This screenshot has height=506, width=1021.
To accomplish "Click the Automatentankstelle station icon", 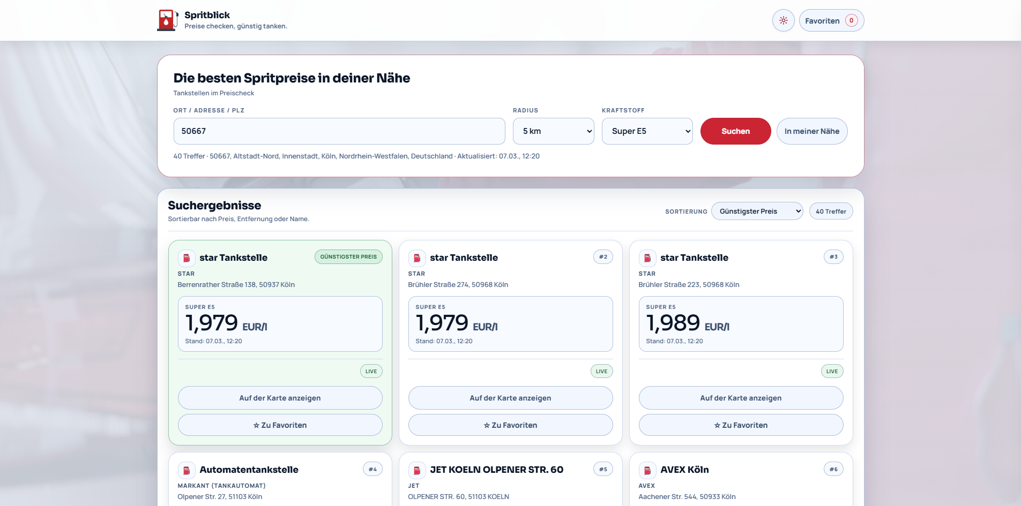I will [x=187, y=470].
